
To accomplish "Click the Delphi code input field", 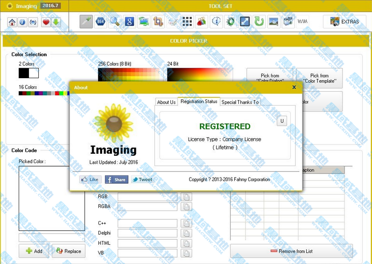I will coord(148,233).
